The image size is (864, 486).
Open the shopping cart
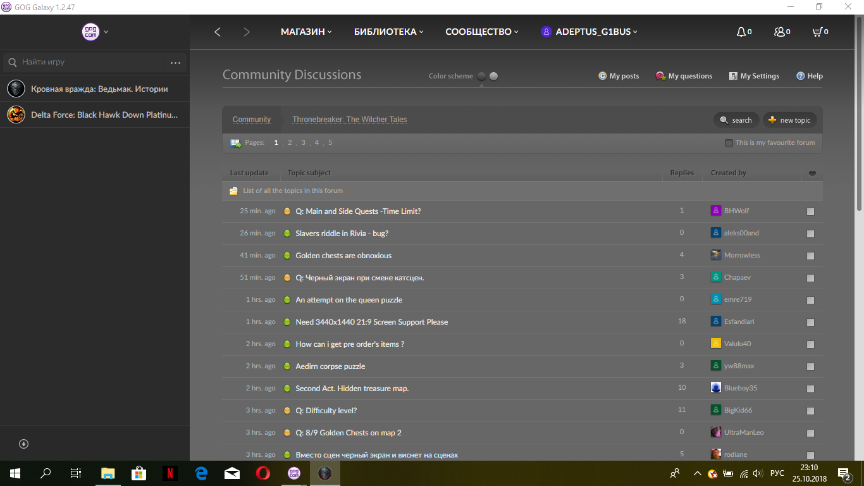click(x=817, y=32)
